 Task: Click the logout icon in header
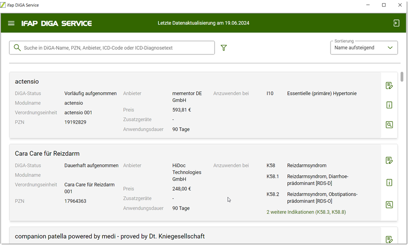(396, 23)
